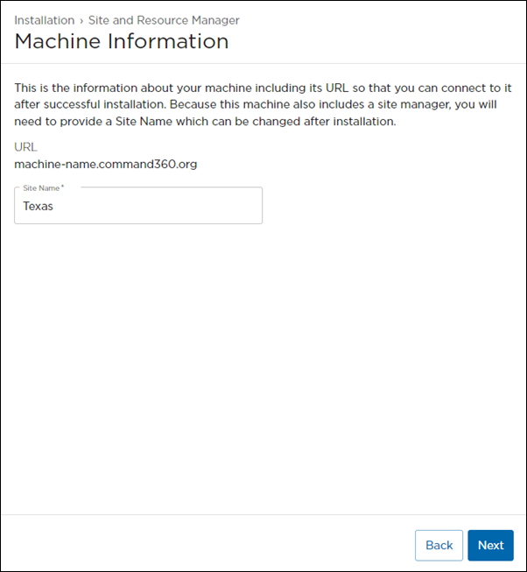Click empty footer area left of Back
The height and width of the screenshot is (572, 527).
click(201, 545)
